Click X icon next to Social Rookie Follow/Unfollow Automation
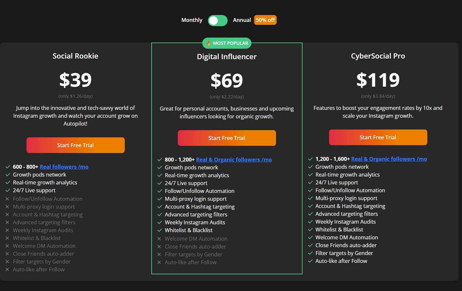The image size is (462, 291). click(7, 199)
